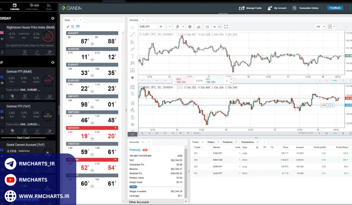The image size is (352, 205).
Task: Open chart properties gear in toolbar
Action: (x=190, y=27)
